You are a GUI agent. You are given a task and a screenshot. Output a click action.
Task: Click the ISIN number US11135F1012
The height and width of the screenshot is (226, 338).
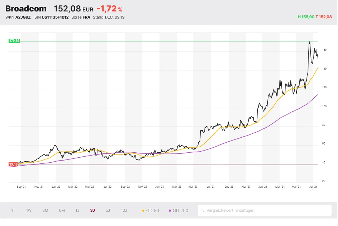pos(55,17)
